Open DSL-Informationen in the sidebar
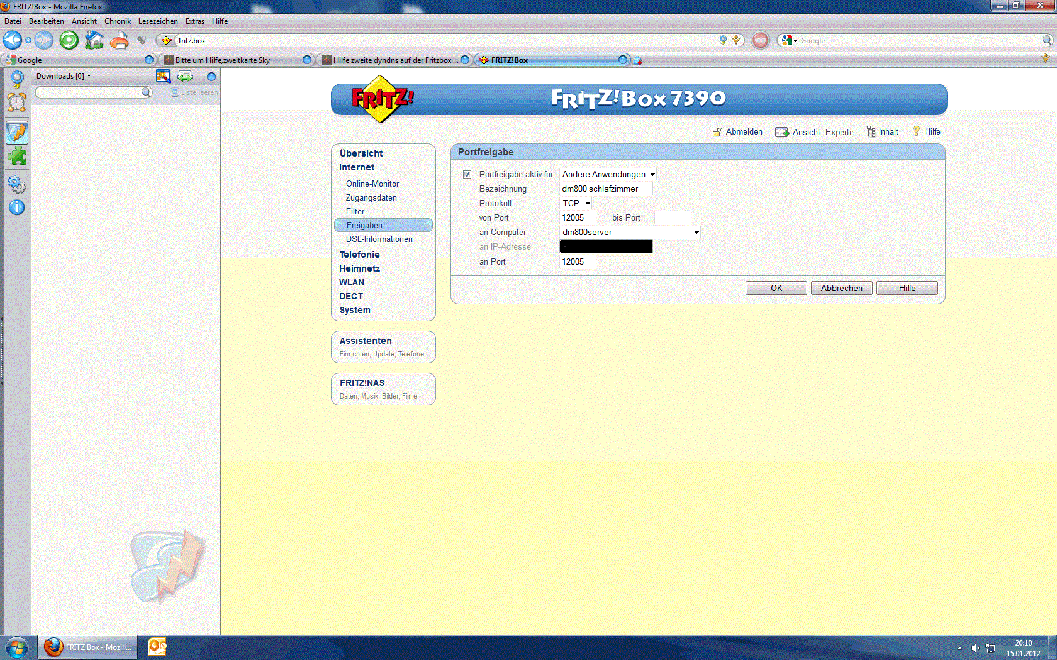The image size is (1057, 660). click(x=379, y=239)
